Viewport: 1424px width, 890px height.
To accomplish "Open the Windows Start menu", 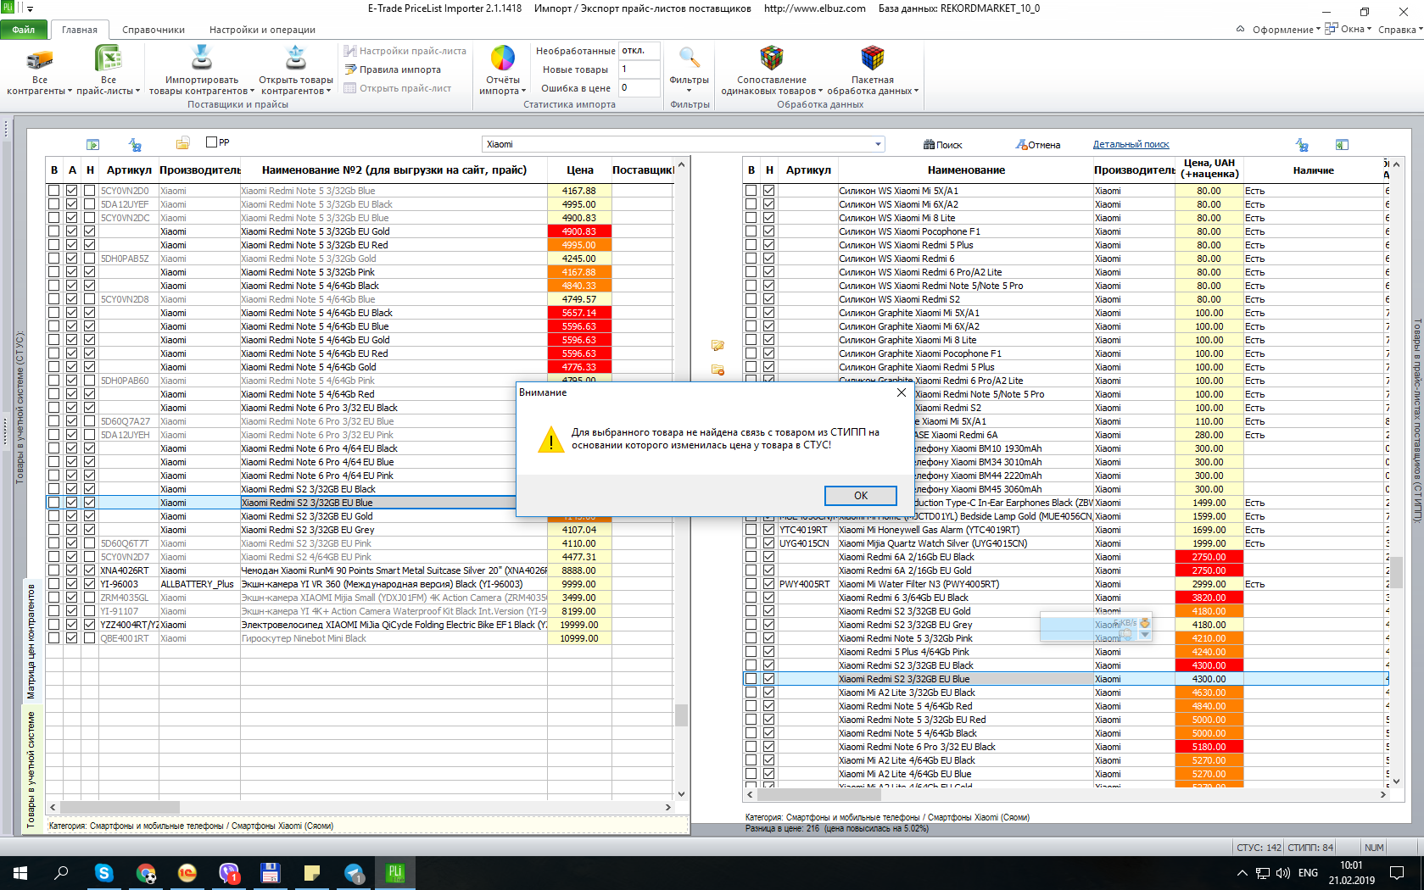I will point(20,872).
